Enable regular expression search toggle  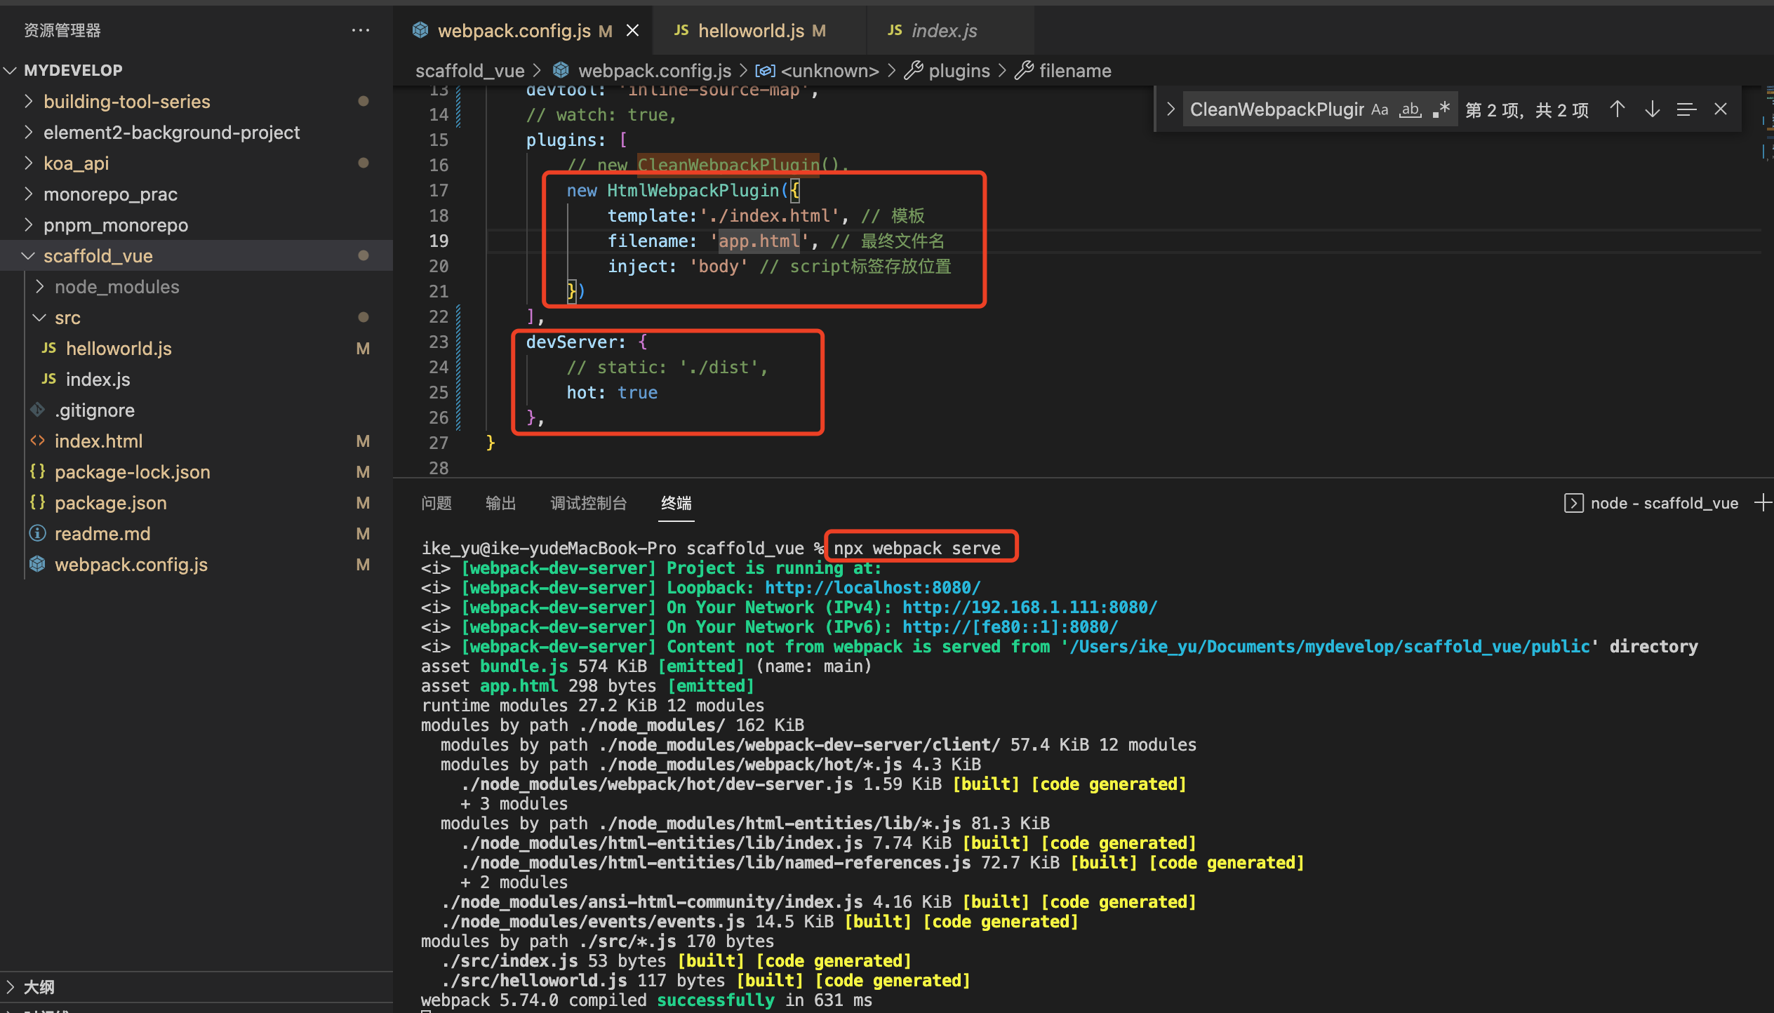[1441, 109]
